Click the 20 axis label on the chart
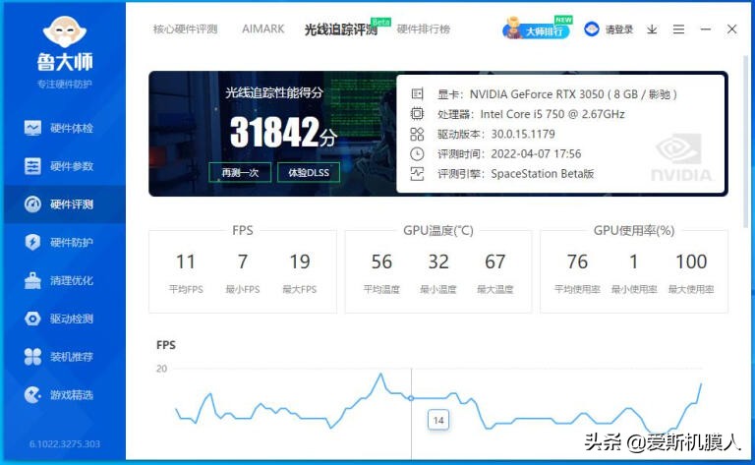The image size is (755, 465). click(x=162, y=369)
